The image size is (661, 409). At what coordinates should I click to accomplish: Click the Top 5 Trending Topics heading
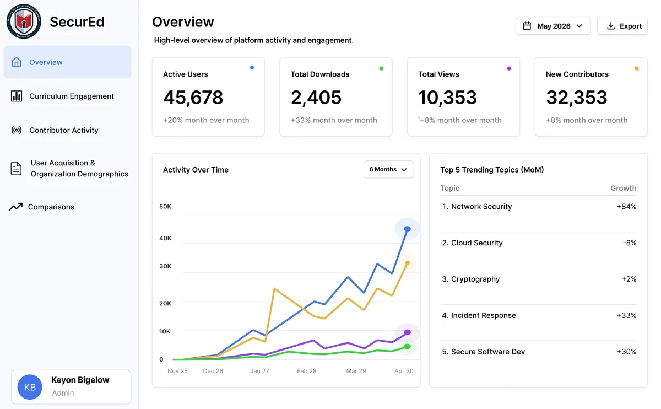tap(492, 170)
